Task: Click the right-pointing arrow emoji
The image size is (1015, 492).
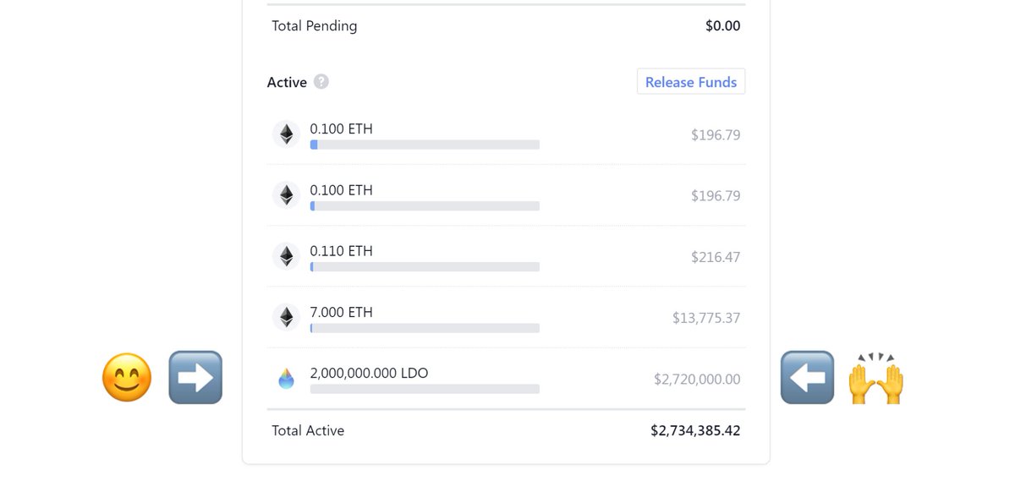Action: 195,377
